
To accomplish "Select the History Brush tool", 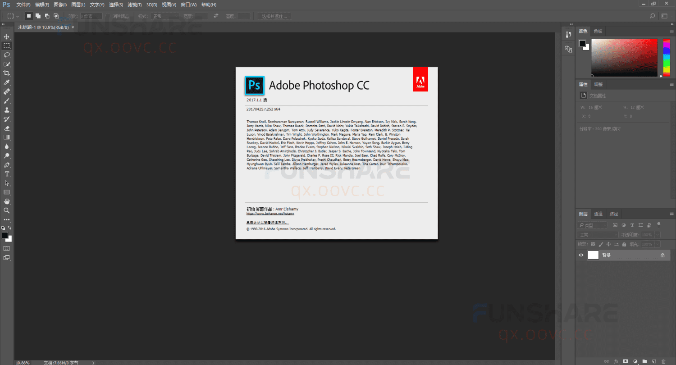I will [x=7, y=119].
